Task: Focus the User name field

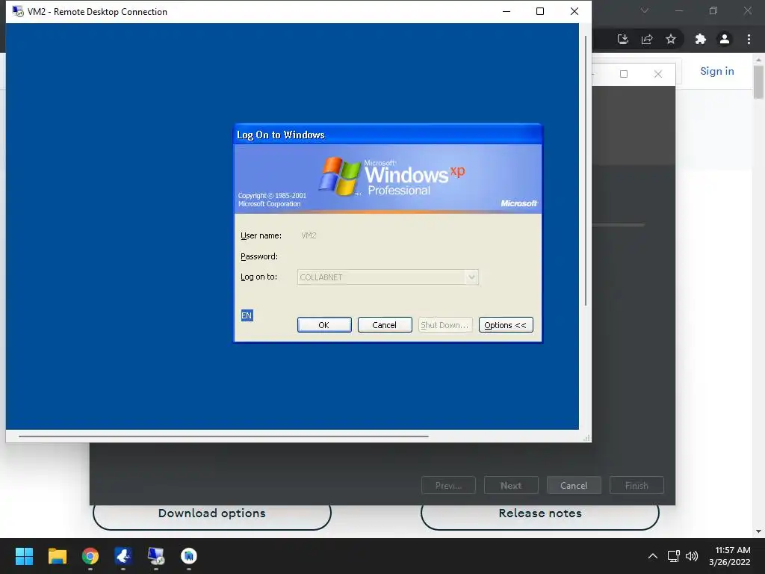Action: [x=388, y=235]
